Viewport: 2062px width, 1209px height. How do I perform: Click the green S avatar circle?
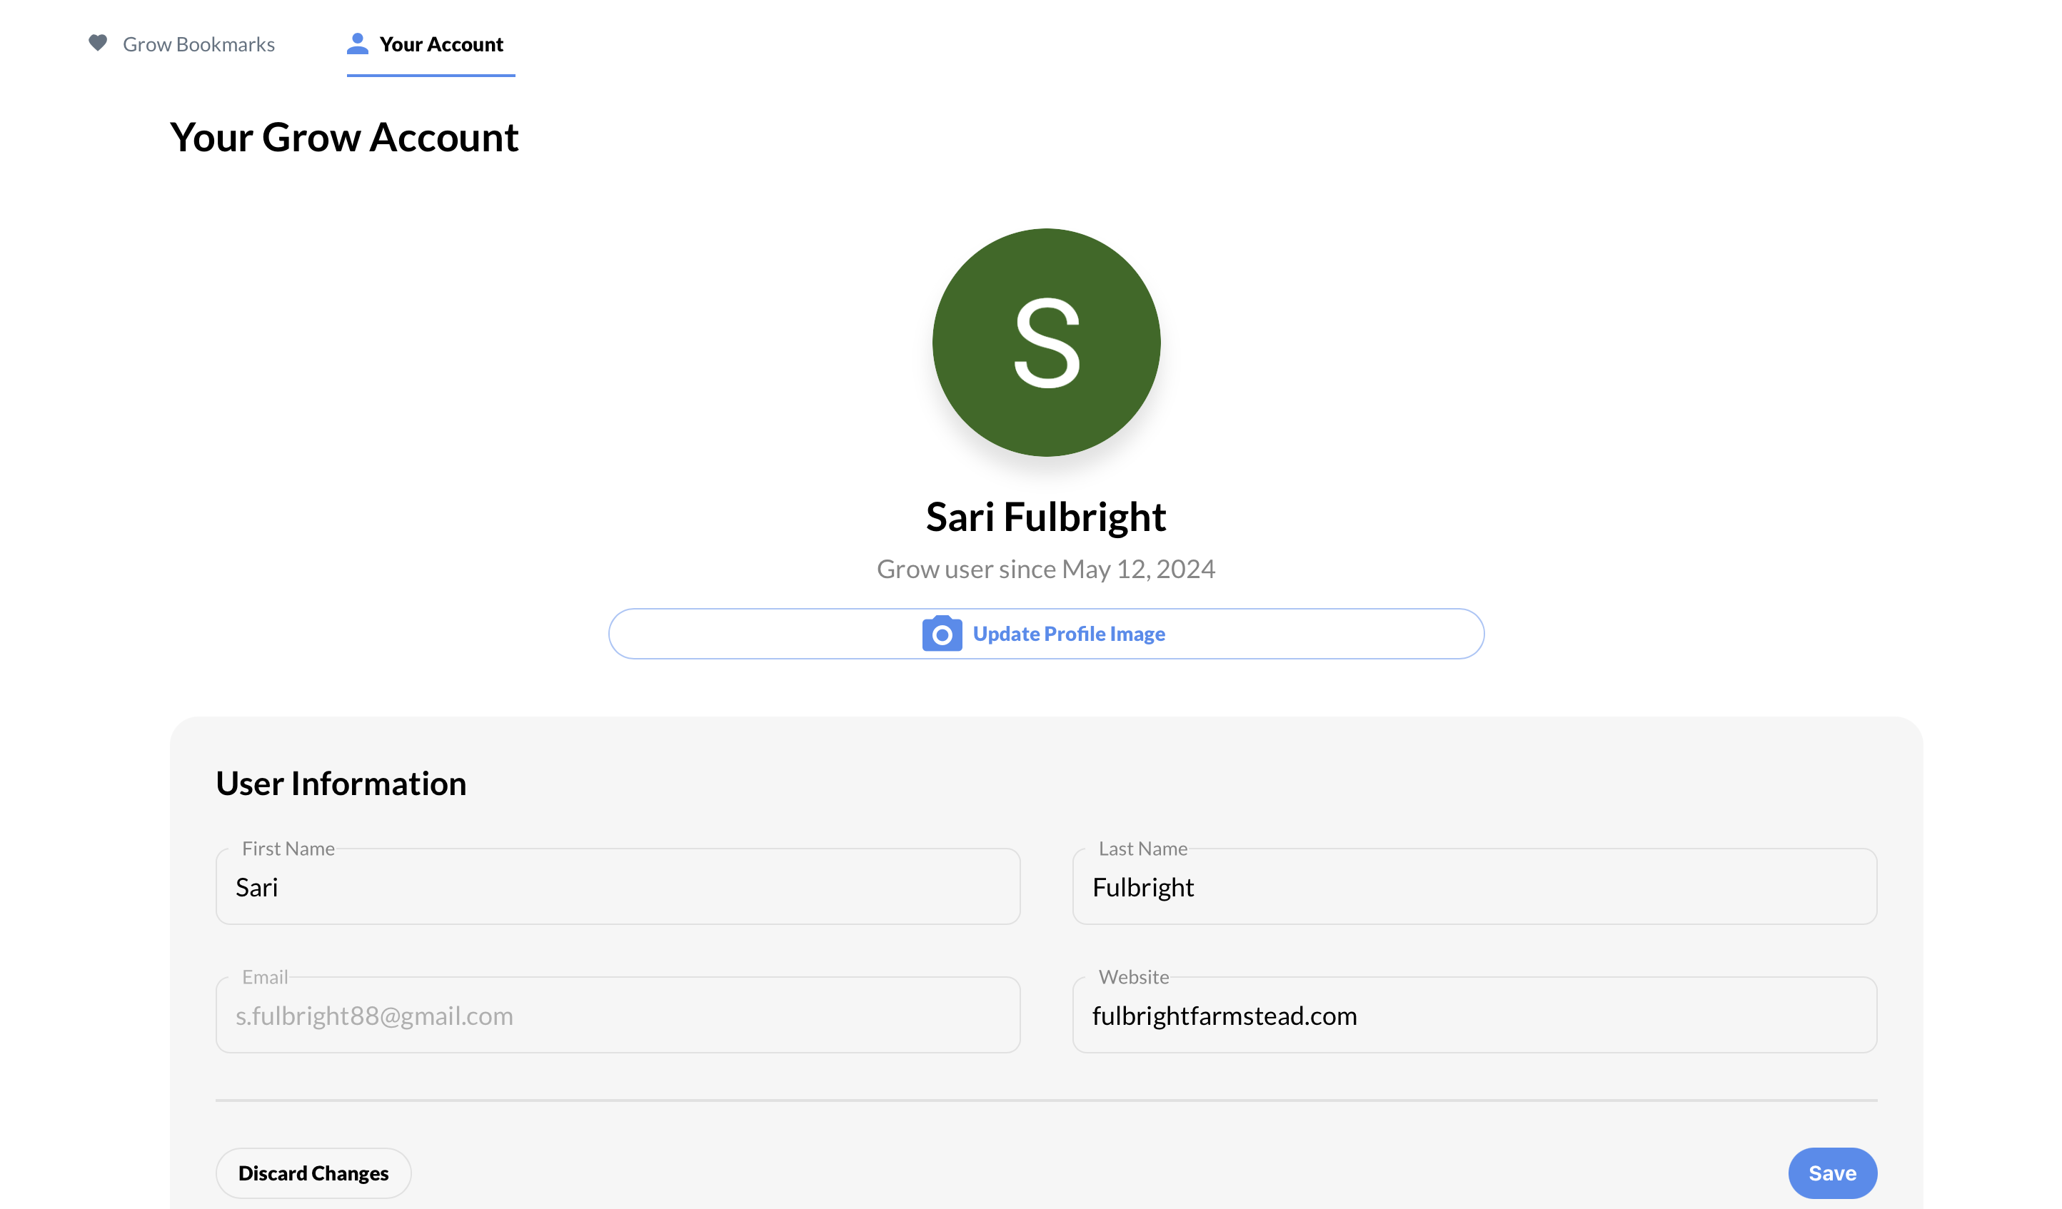pyautogui.click(x=1046, y=343)
